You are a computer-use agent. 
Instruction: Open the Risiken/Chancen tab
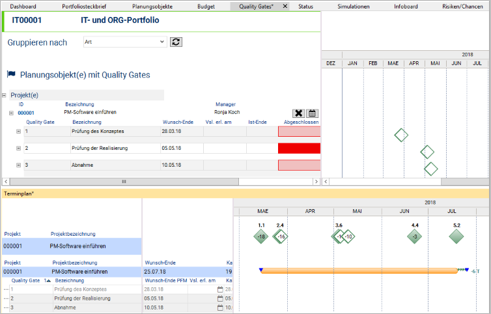(462, 6)
